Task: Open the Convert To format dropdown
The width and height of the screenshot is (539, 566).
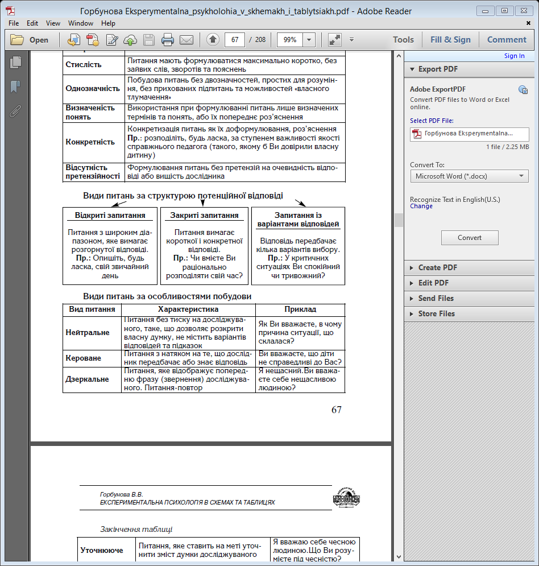Action: tap(469, 176)
